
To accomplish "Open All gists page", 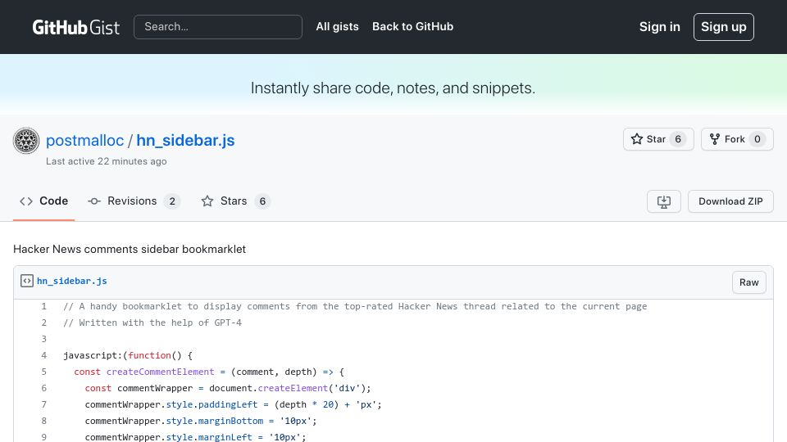I will [337, 26].
